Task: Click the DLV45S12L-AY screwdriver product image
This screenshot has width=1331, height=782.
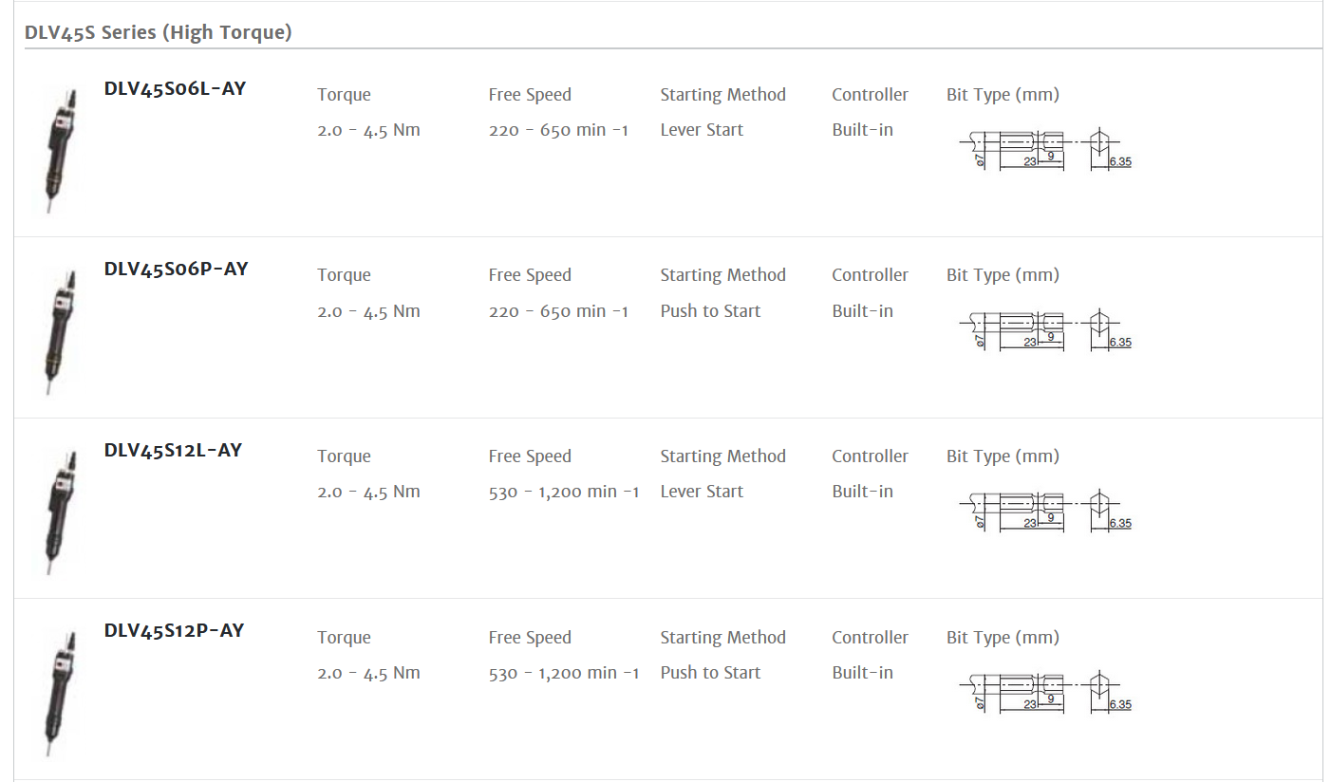Action: pyautogui.click(x=59, y=512)
